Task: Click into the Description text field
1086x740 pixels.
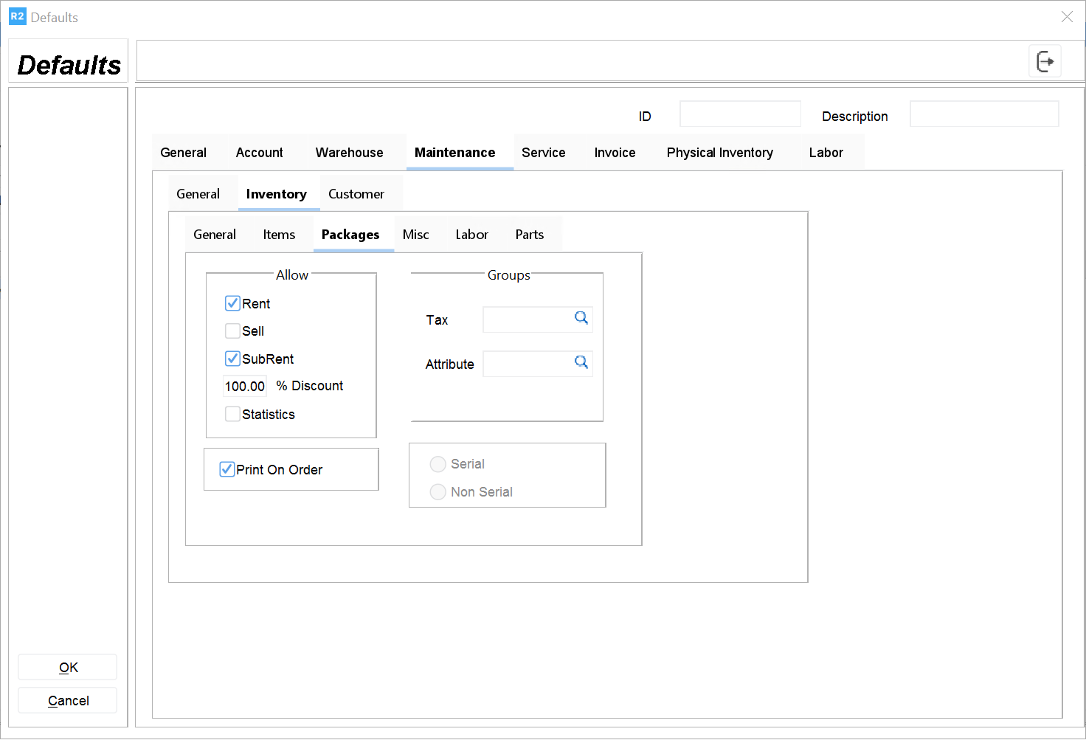Action: click(x=983, y=114)
